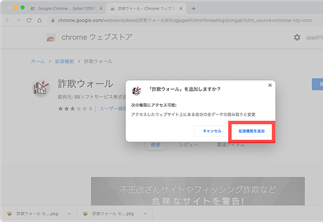Click the browser back arrow
The image size is (323, 222).
[7, 20]
